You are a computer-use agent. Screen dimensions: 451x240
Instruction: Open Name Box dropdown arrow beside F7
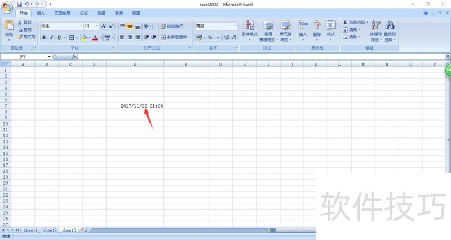point(49,57)
